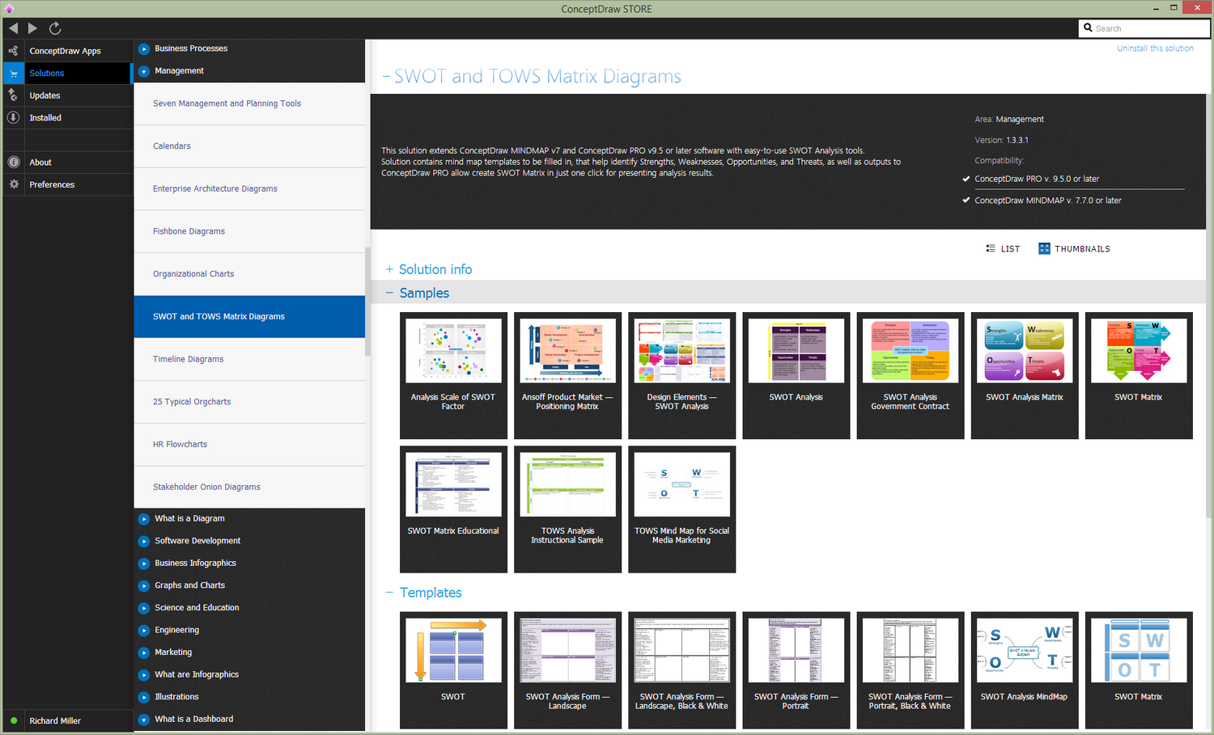
Task: Click the List view icon
Action: (x=991, y=248)
